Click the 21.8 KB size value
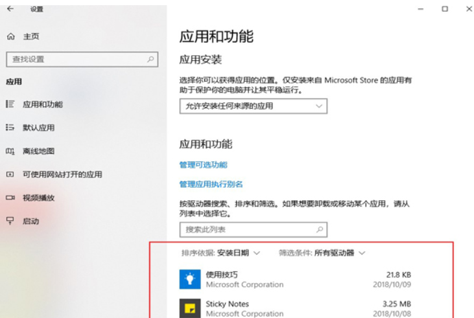 (x=398, y=275)
